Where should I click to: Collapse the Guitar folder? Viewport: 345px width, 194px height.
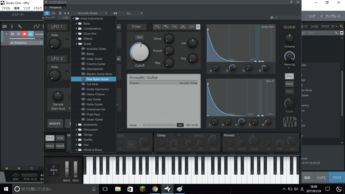pyautogui.click(x=76, y=44)
